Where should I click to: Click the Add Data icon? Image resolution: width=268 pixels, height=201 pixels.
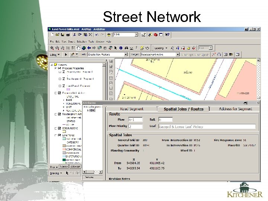109,35
